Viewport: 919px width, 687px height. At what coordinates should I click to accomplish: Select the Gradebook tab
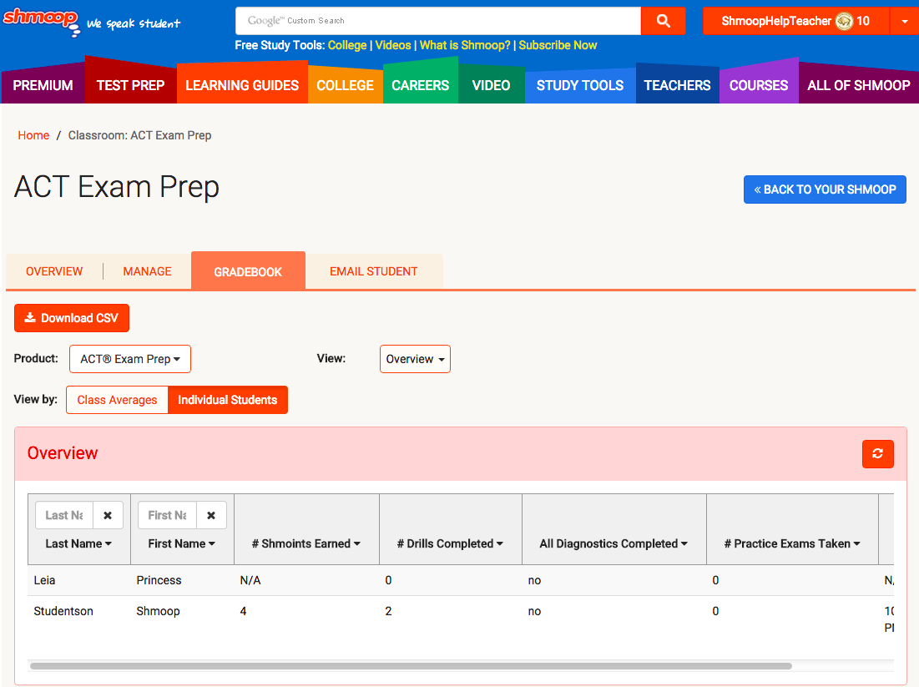tap(248, 271)
